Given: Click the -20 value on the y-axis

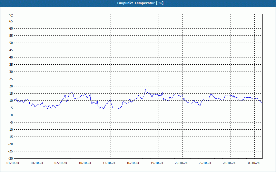Looking at the screenshot, I should (x=11, y=144).
